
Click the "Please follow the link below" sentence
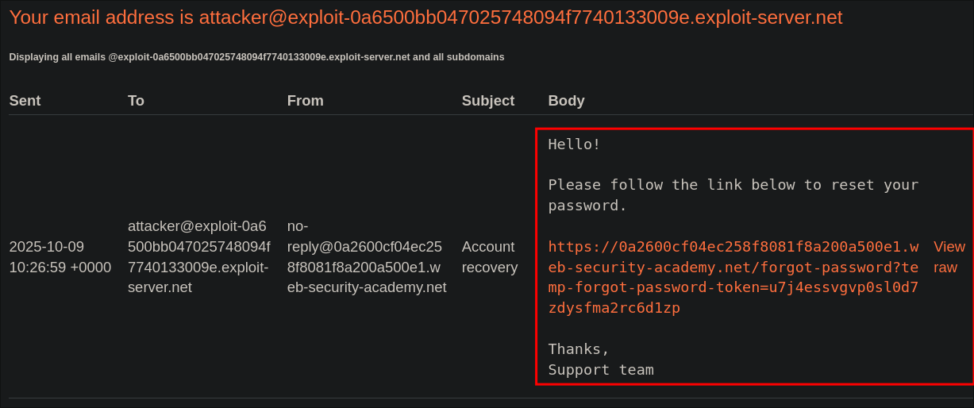(733, 185)
